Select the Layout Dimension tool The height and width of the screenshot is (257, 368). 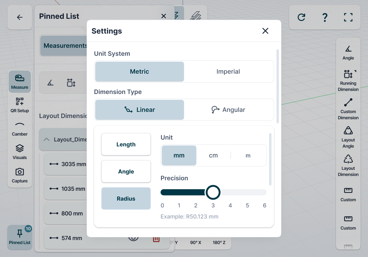(x=348, y=166)
